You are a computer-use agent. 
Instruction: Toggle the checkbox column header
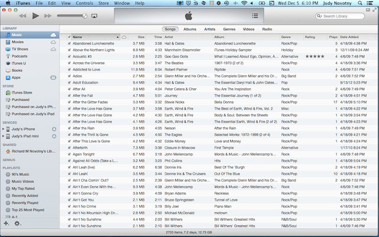coord(69,37)
